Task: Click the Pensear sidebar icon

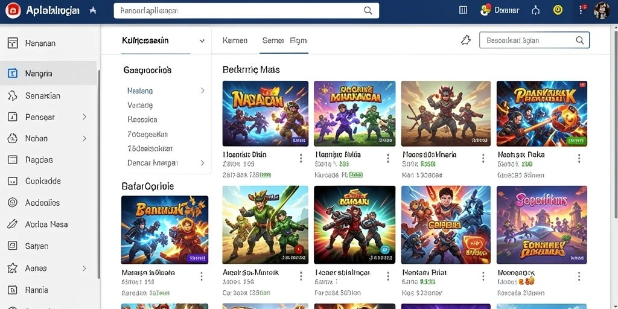Action: (13, 116)
